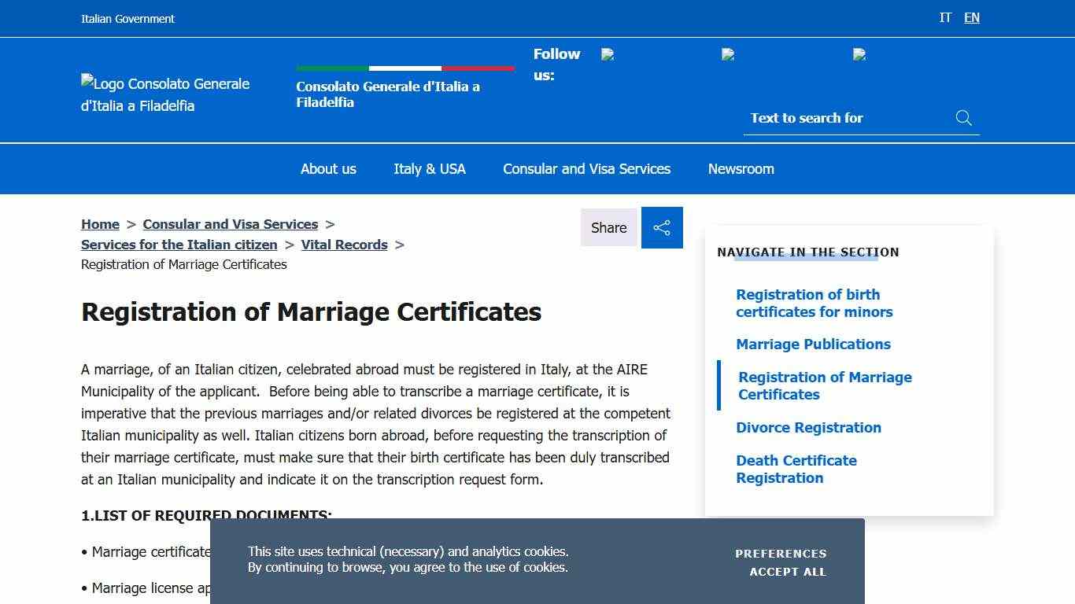Click the Text to search for input field
1075x604 pixels.
pos(834,118)
